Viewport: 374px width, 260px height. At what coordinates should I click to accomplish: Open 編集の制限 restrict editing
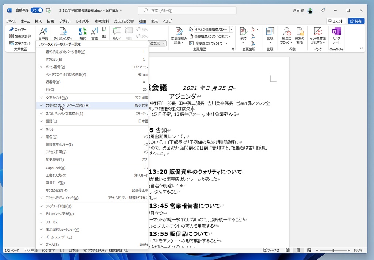[x=299, y=35]
